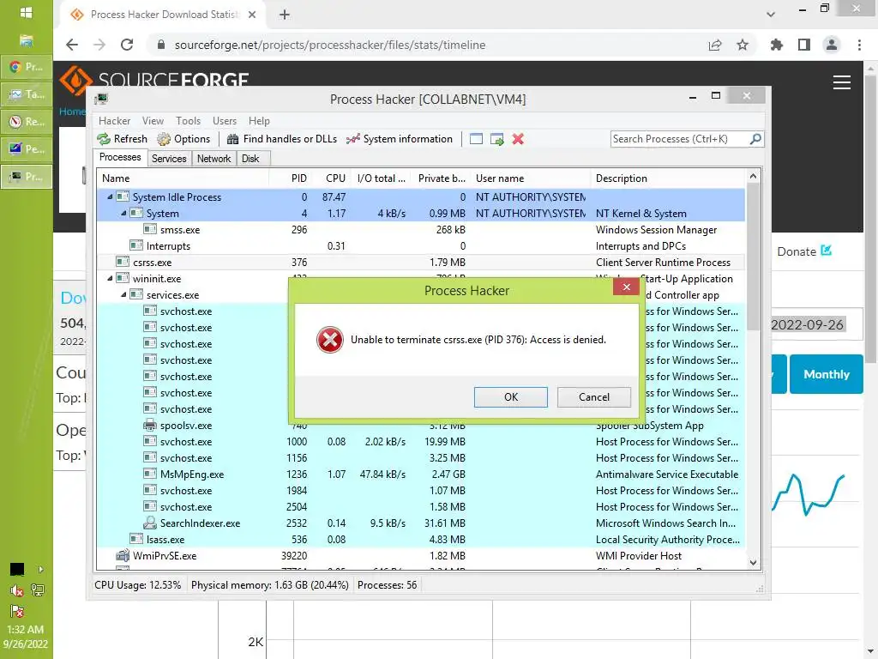Click the Search Processes input field
This screenshot has width=878, height=659.
point(679,138)
